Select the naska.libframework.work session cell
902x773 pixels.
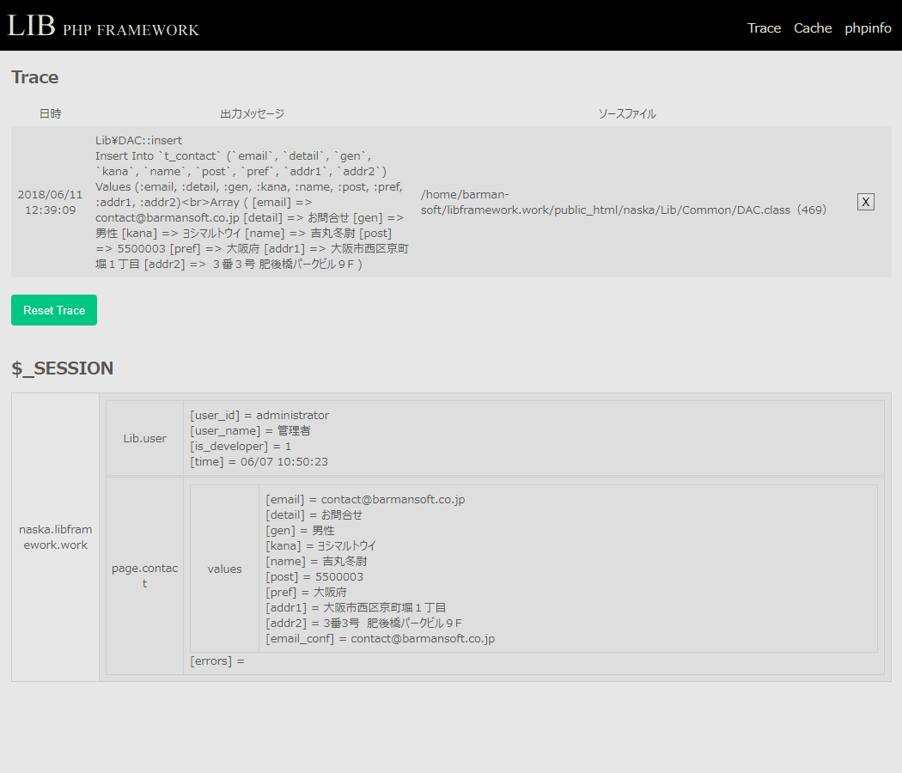56,537
